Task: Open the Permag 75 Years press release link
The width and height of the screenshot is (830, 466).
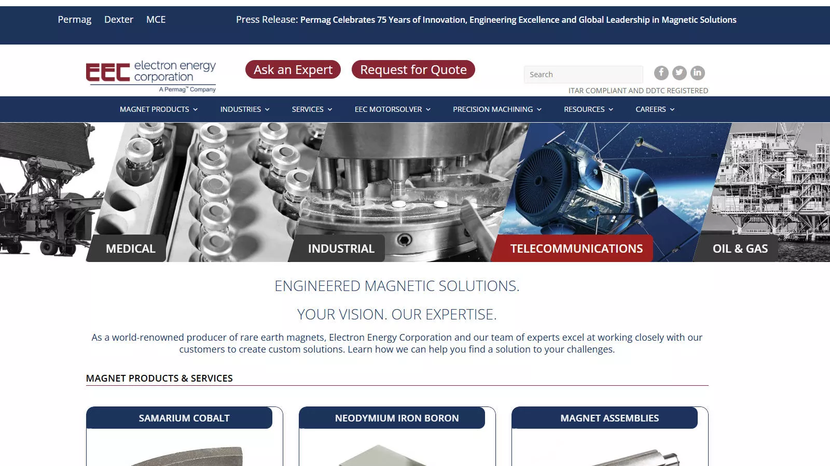Action: (518, 20)
